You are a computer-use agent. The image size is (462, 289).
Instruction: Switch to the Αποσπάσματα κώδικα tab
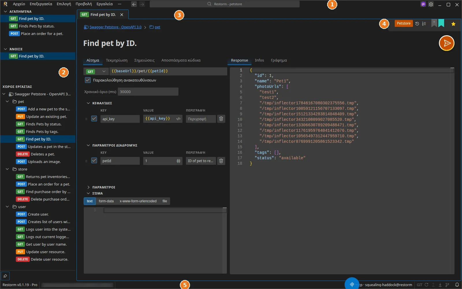click(181, 60)
